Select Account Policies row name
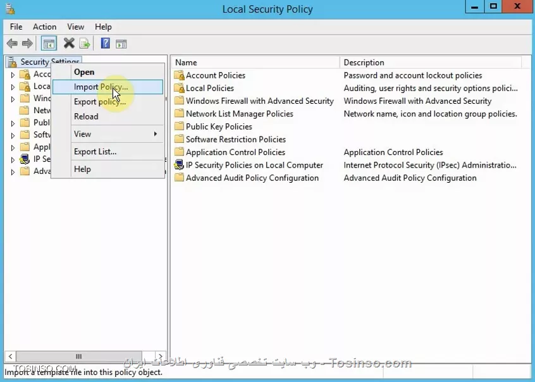 [x=215, y=75]
